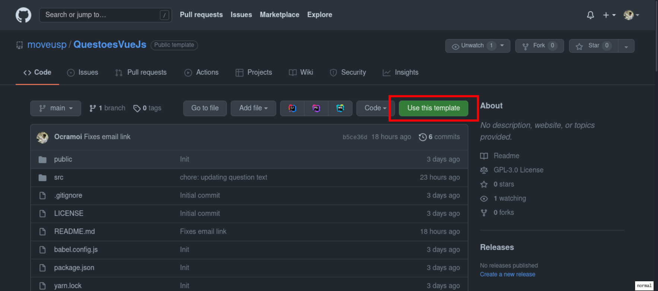This screenshot has height=291, width=658.
Task: View the 0 forks link in About
Action: (x=497, y=212)
